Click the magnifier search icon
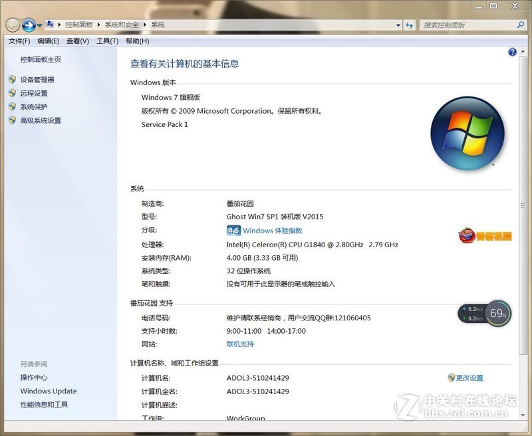This screenshot has width=532, height=436. [x=521, y=25]
